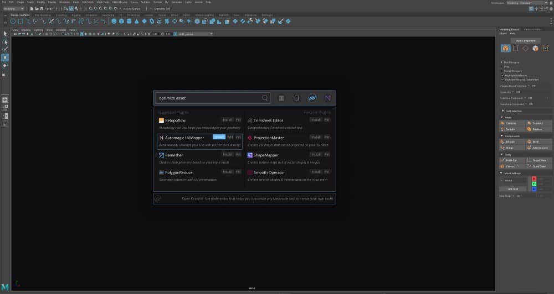The image size is (554, 294).
Task: Toggle the red X axis button
Action: (x=534, y=179)
